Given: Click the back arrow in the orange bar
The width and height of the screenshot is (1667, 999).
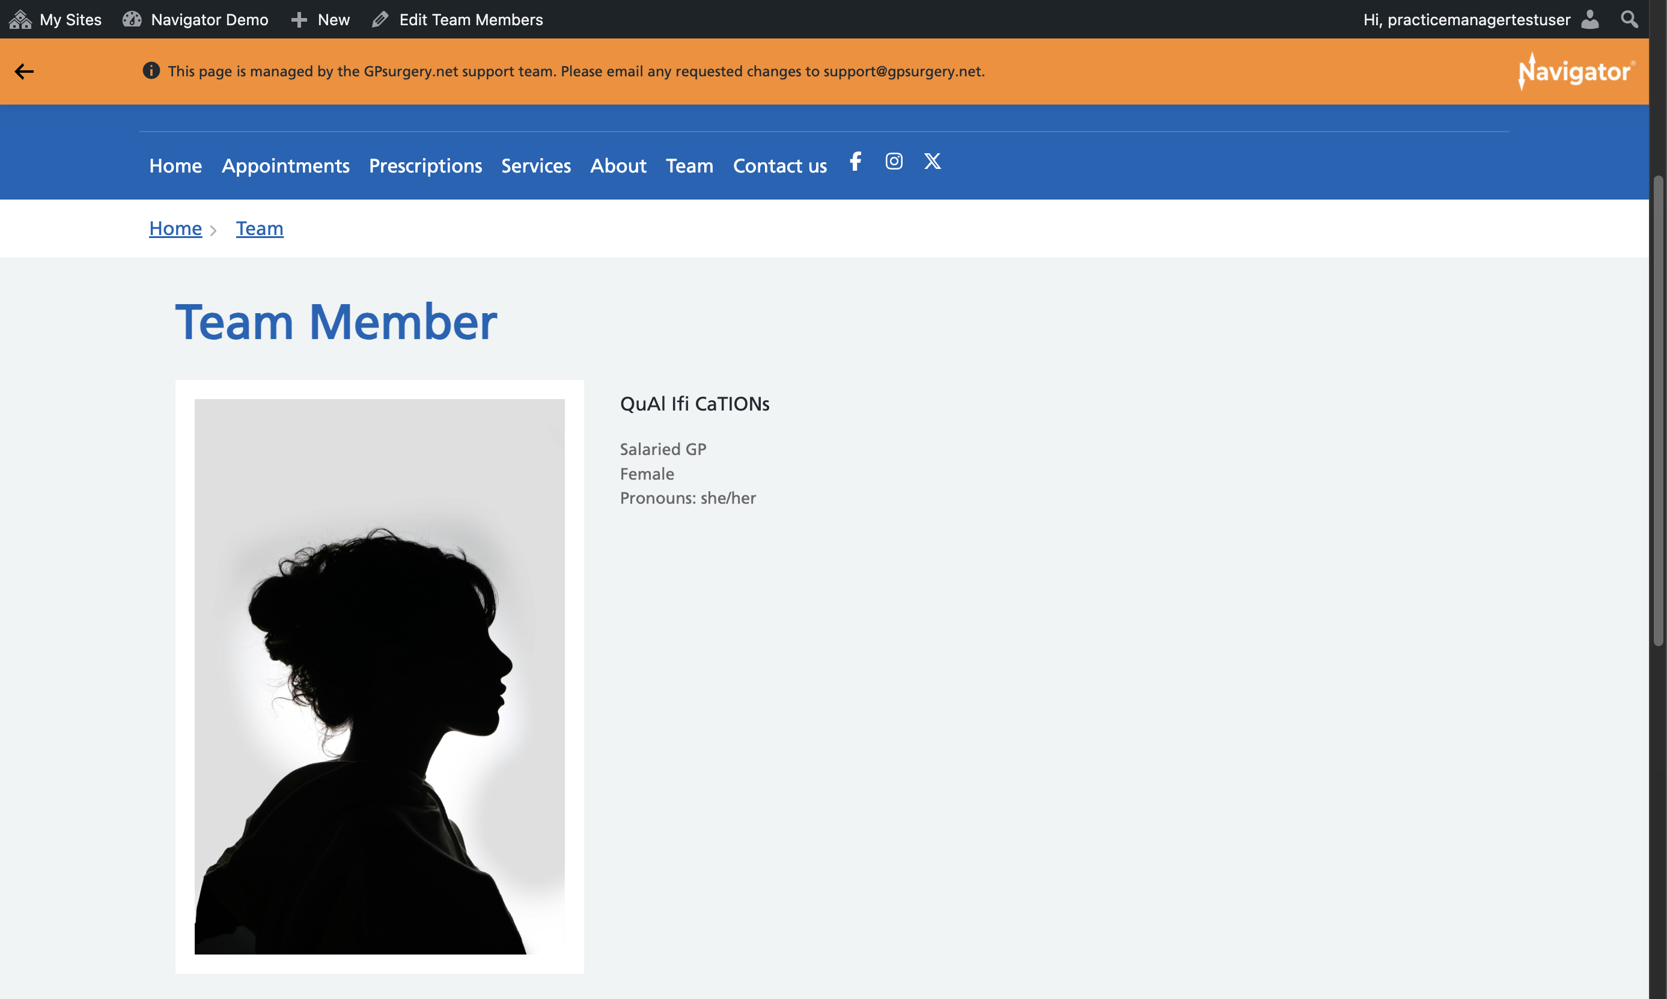Looking at the screenshot, I should (x=24, y=72).
